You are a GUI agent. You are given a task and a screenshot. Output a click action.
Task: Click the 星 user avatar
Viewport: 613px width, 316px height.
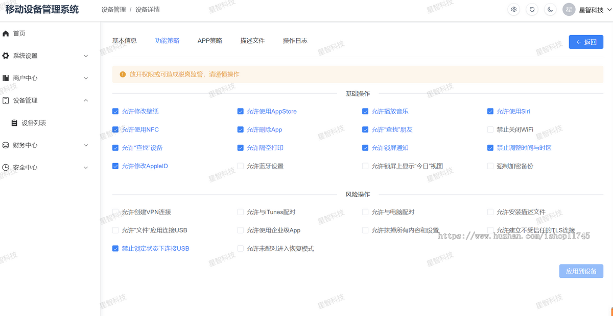click(569, 10)
